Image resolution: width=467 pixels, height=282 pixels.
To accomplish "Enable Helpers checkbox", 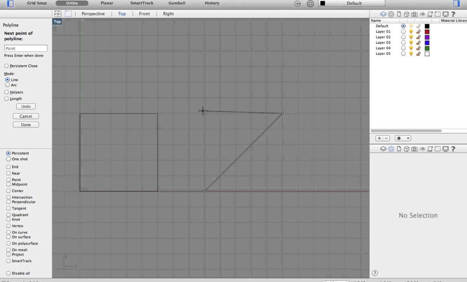I will (x=6, y=92).
